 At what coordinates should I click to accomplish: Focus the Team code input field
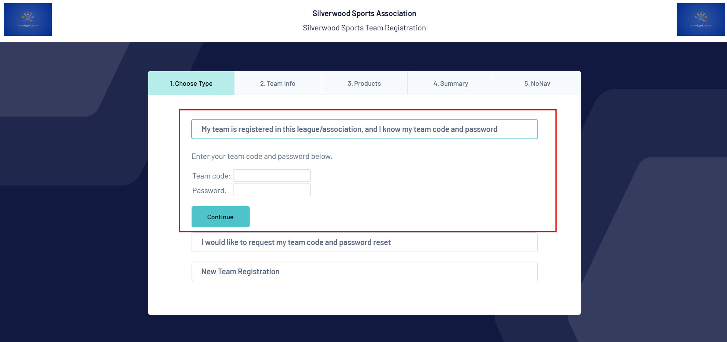pos(272,175)
